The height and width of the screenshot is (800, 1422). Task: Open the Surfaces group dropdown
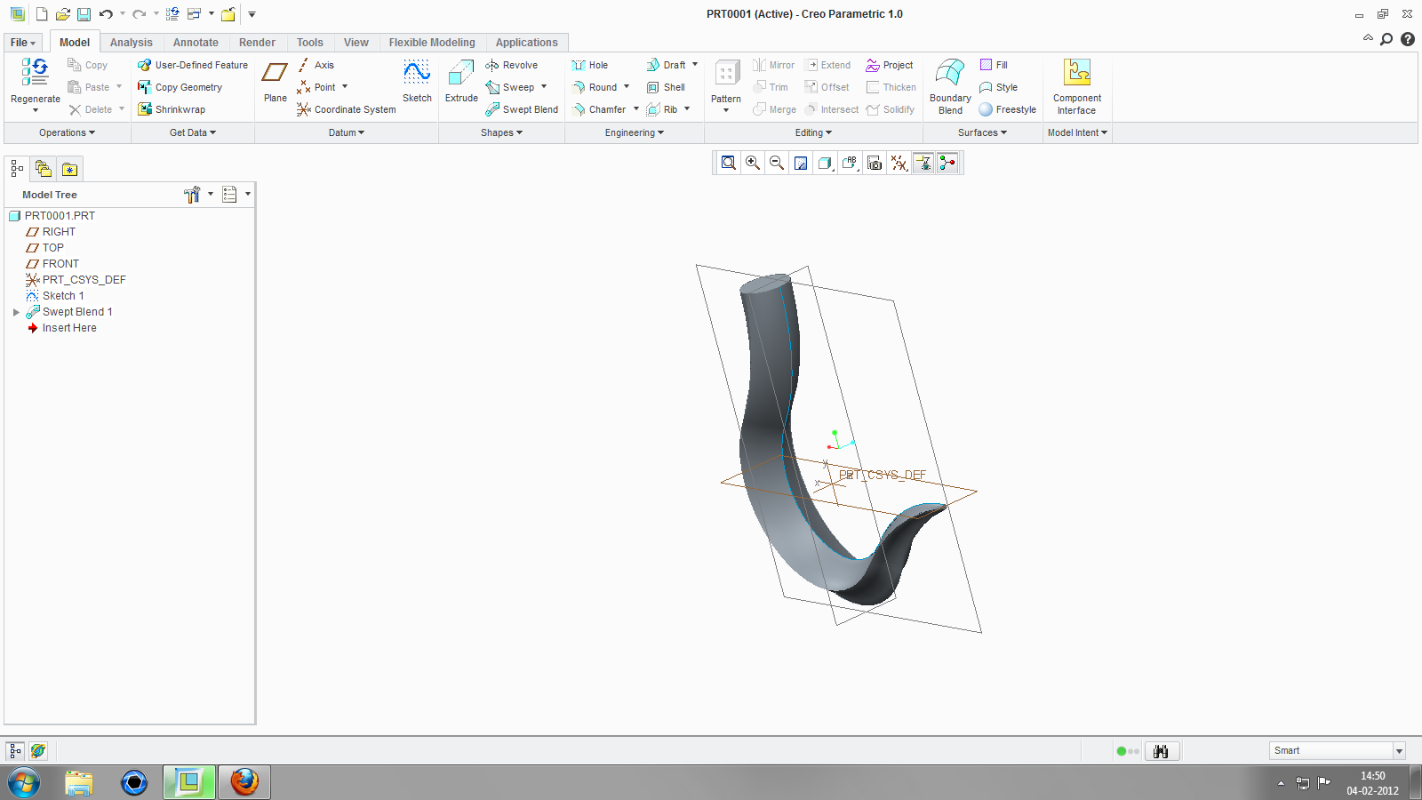pyautogui.click(x=982, y=132)
